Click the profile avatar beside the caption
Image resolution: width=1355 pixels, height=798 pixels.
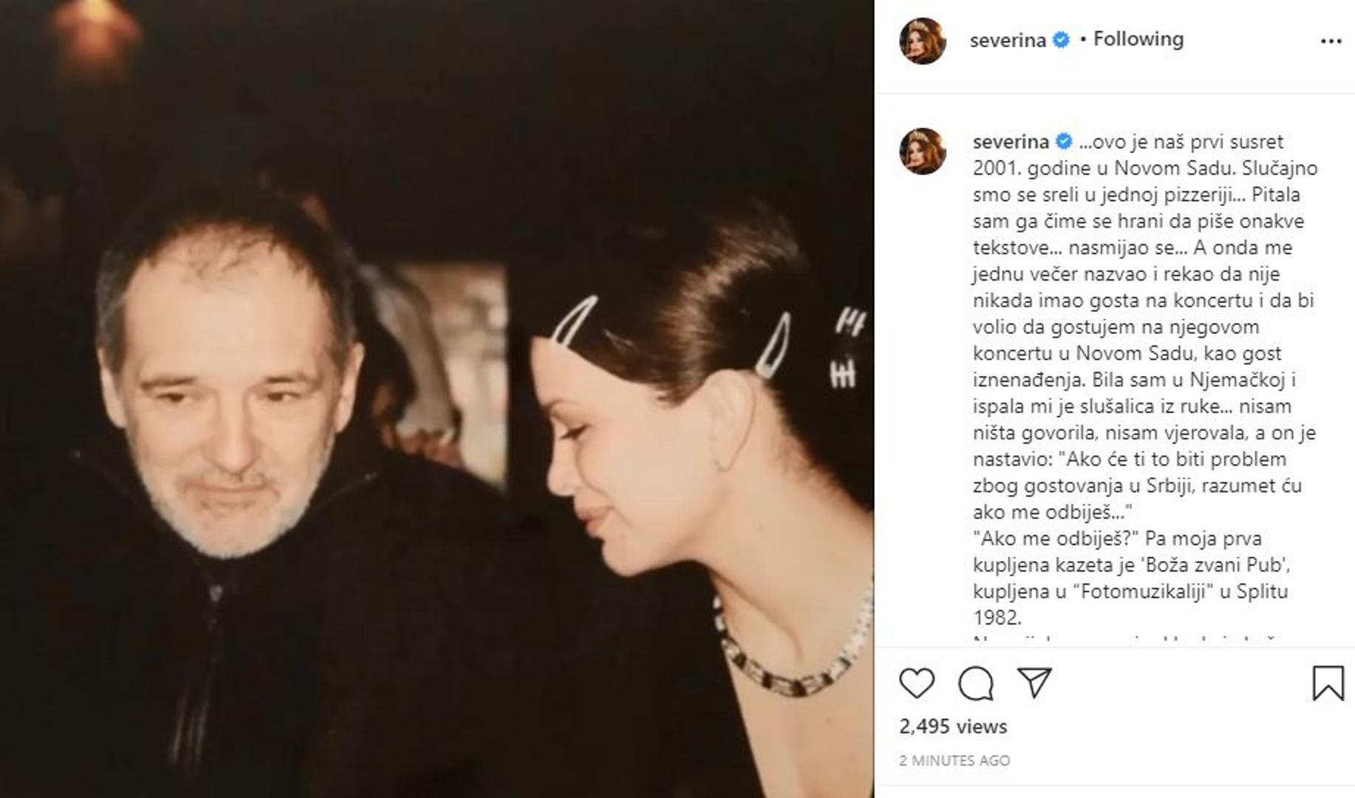tap(923, 151)
